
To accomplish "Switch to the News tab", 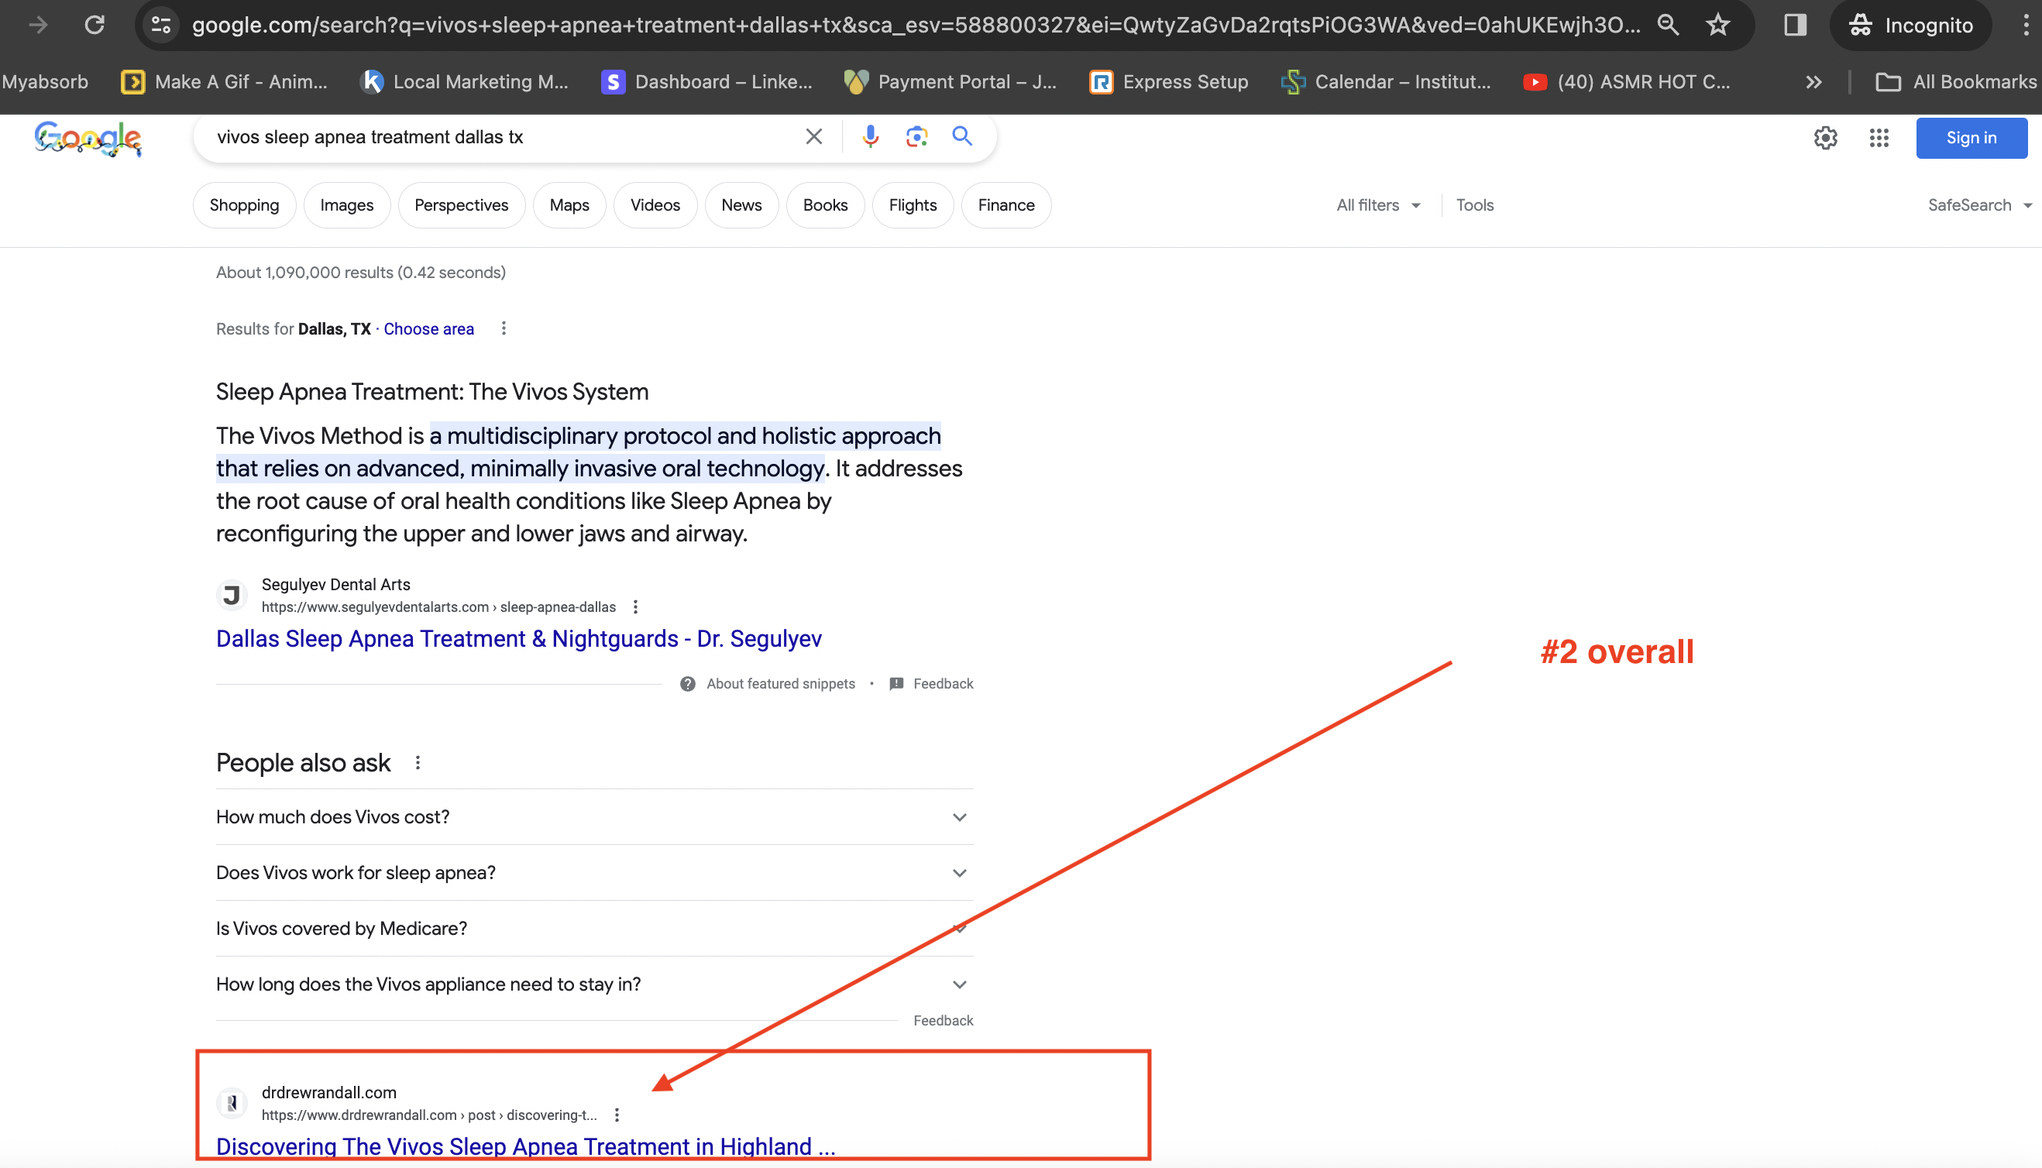I will [x=741, y=205].
